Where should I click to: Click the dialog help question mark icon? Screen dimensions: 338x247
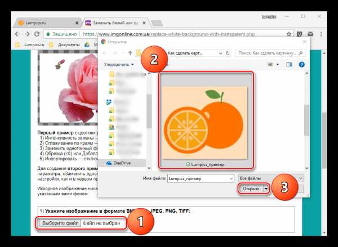pyautogui.click(x=301, y=65)
